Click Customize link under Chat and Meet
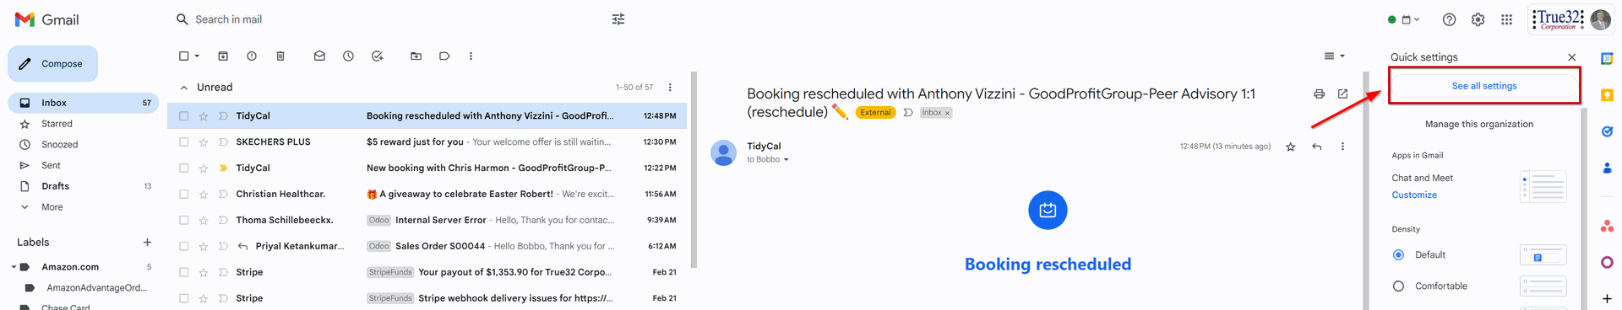The image size is (1622, 310). (1414, 195)
